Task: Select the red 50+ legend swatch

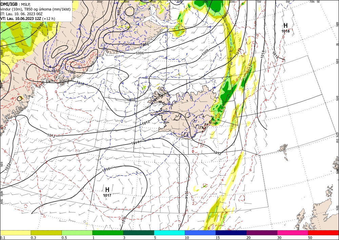Action: (323, 233)
